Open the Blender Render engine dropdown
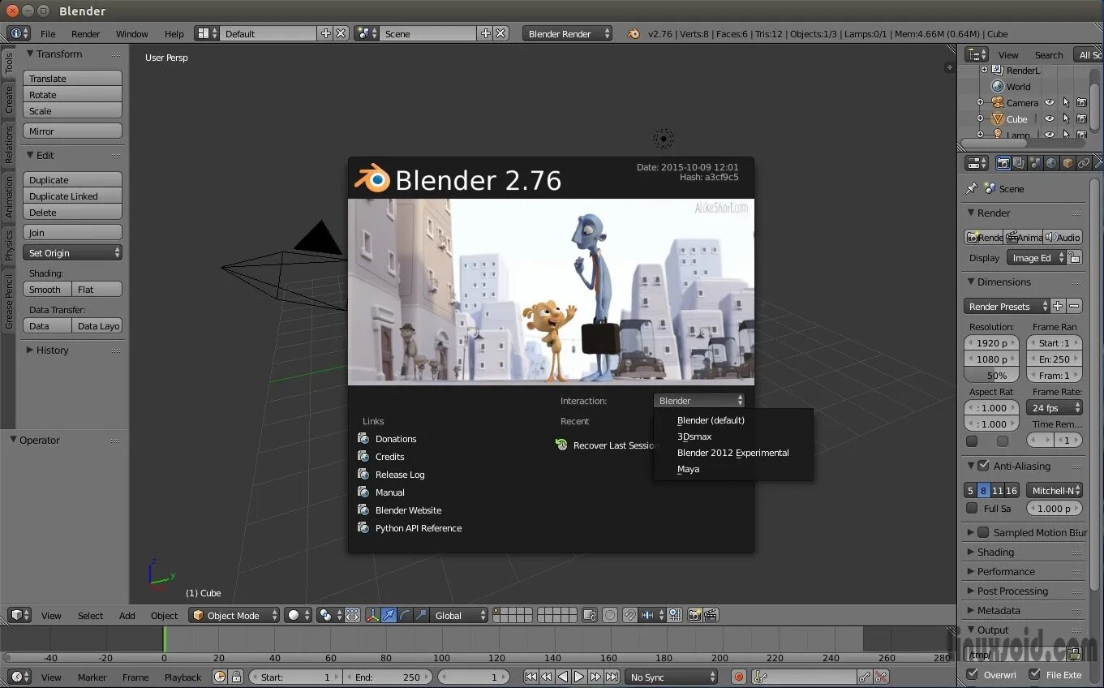The height and width of the screenshot is (688, 1104). 568,33
